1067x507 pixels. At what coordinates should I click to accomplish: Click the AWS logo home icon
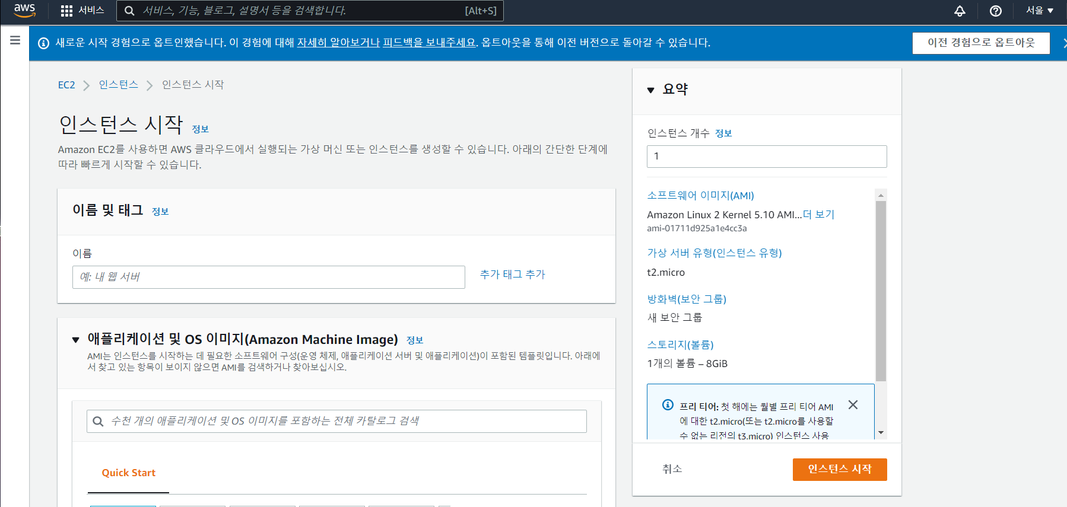pyautogui.click(x=24, y=10)
